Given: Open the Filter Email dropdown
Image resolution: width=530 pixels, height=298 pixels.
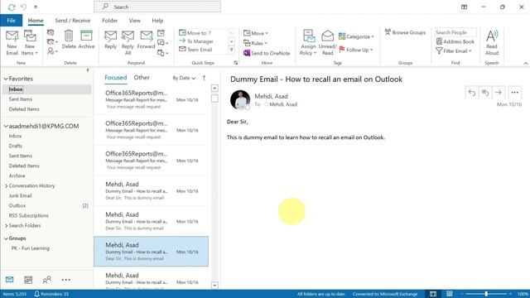Looking at the screenshot, I should [x=453, y=51].
